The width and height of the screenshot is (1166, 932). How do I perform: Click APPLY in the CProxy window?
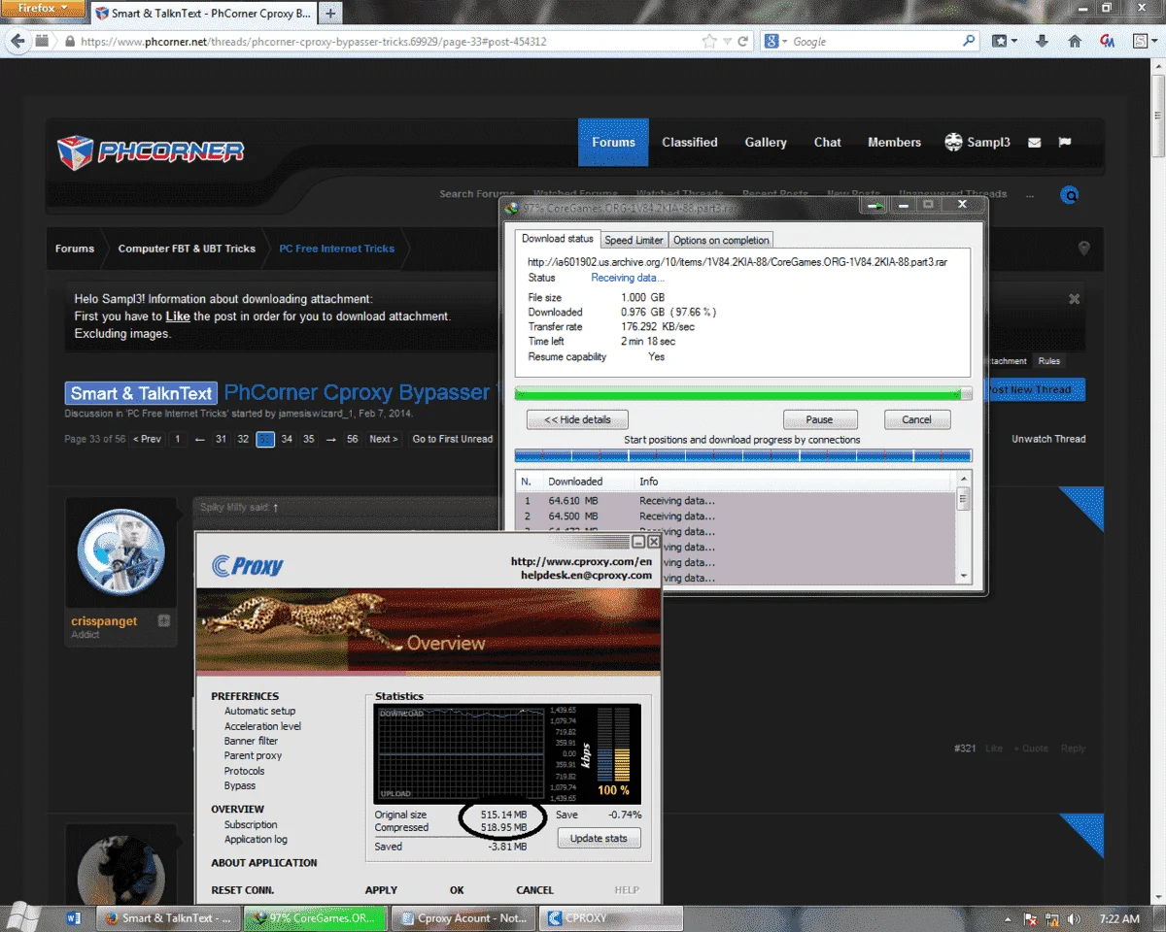coord(381,890)
